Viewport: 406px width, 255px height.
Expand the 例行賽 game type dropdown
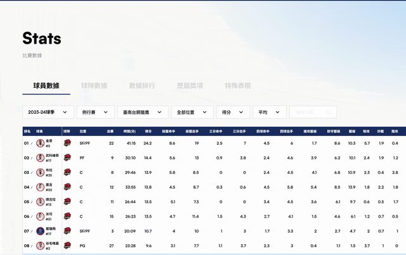[96, 112]
